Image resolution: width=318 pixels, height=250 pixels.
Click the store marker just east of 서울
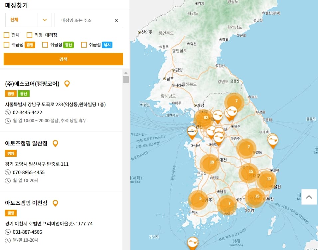[218, 116]
